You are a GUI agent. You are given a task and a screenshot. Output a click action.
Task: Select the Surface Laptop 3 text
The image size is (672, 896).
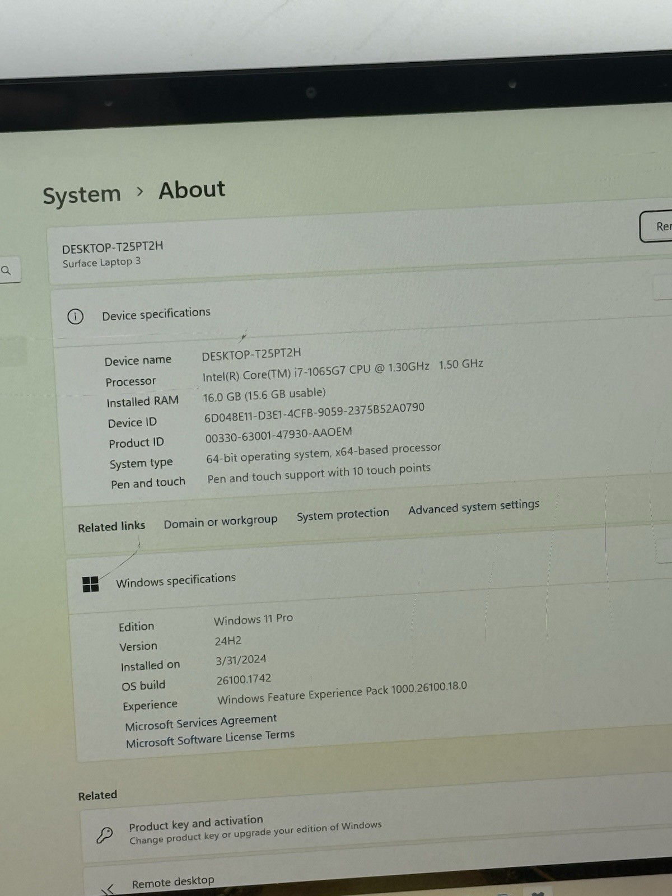101,263
